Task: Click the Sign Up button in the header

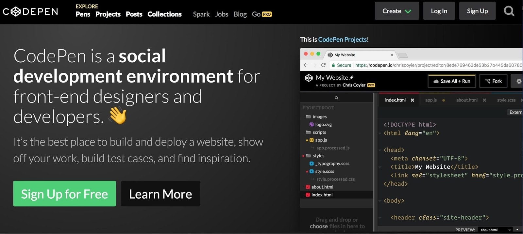Action: 477,11
